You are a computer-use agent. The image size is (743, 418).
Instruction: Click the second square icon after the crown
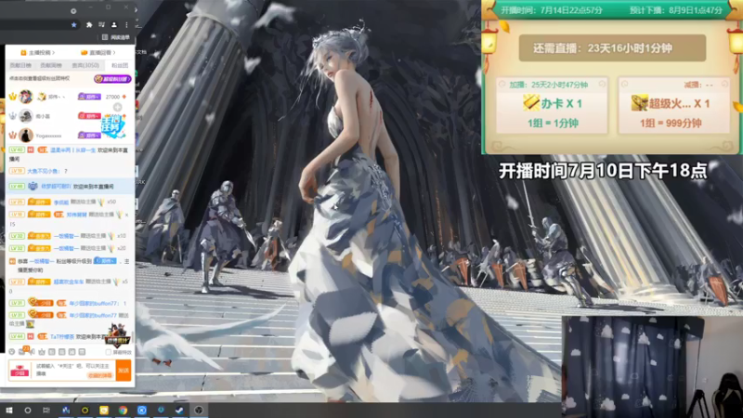tap(61, 352)
